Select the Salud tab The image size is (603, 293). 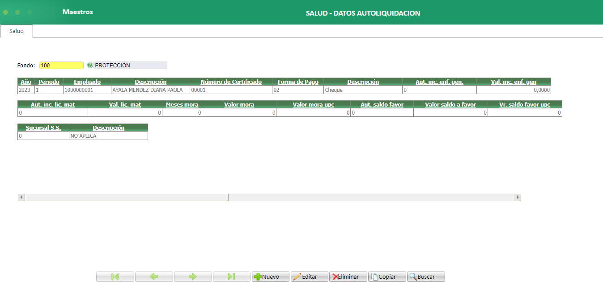coord(17,31)
